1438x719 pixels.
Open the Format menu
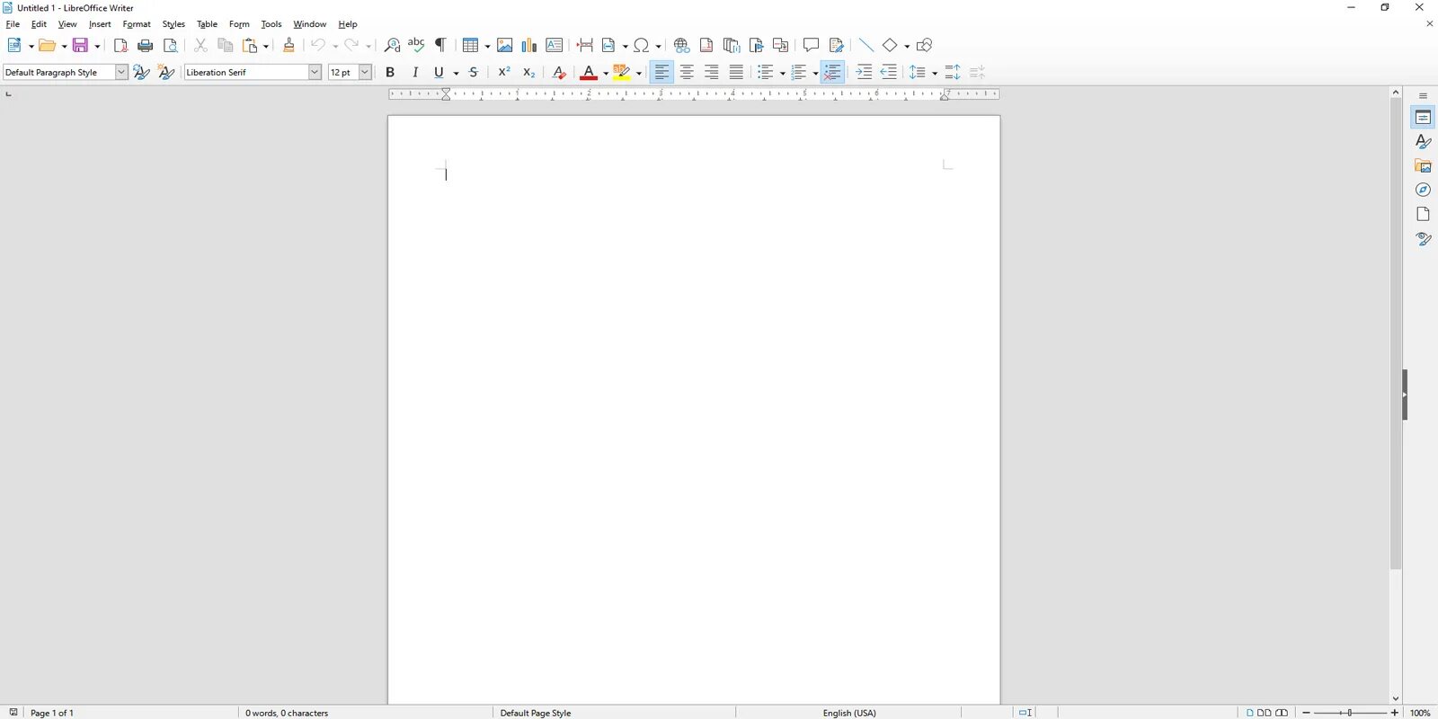pos(137,24)
